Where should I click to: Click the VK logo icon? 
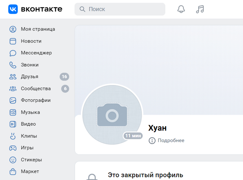(x=13, y=9)
